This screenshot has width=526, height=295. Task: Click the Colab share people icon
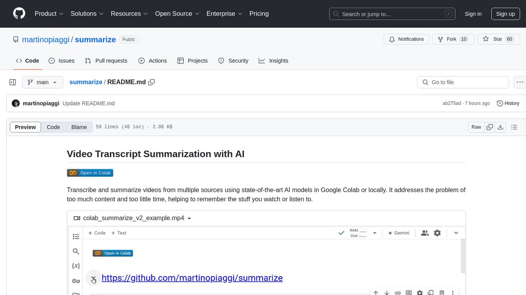coord(425,233)
